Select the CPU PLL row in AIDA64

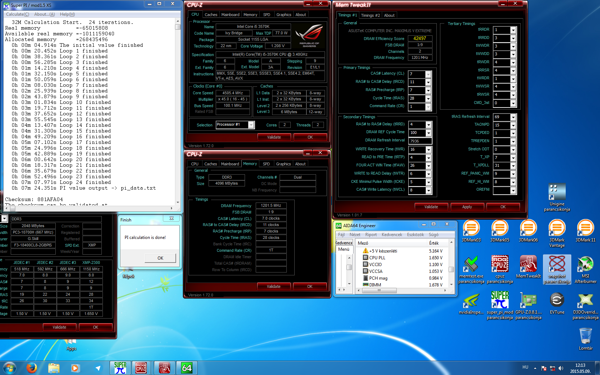pos(402,258)
